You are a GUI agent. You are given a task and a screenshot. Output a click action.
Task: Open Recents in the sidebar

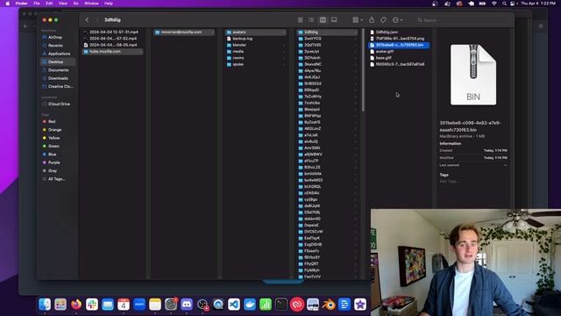(x=55, y=46)
